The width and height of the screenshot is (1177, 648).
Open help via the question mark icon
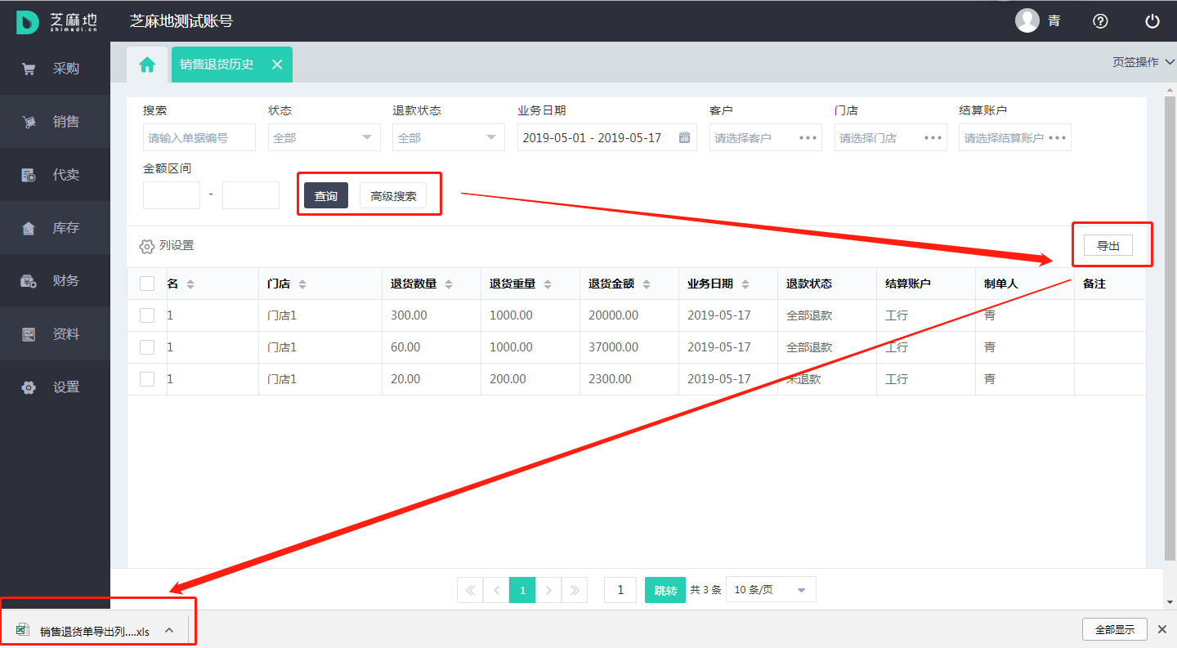click(x=1100, y=21)
